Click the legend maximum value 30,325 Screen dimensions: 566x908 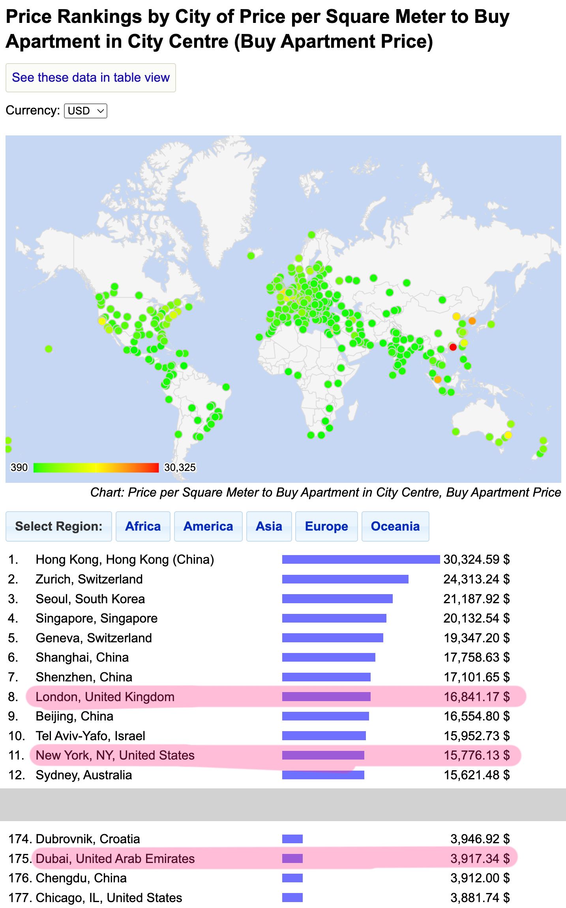(180, 467)
